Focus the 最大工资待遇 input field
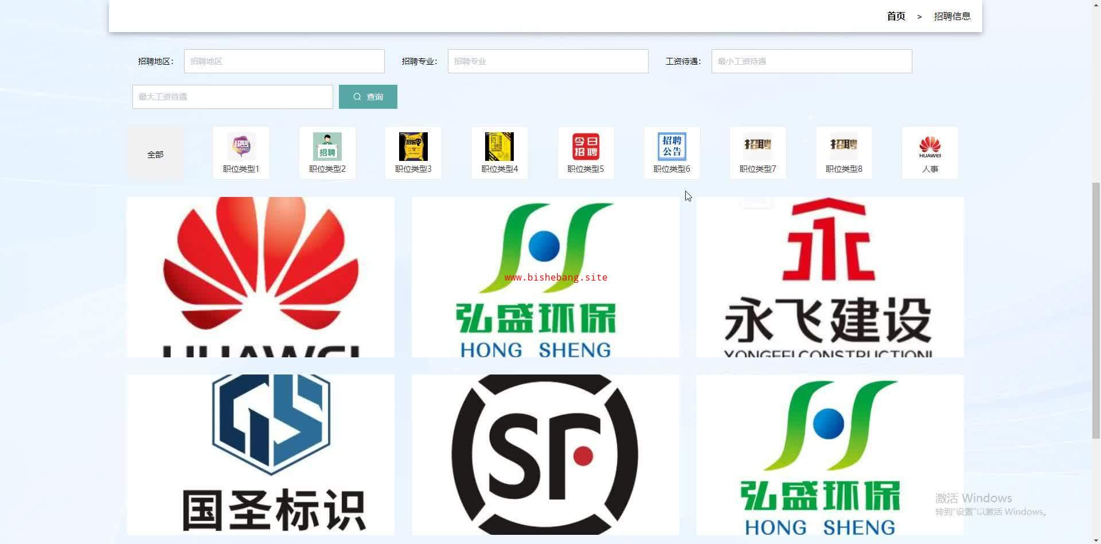 click(233, 97)
